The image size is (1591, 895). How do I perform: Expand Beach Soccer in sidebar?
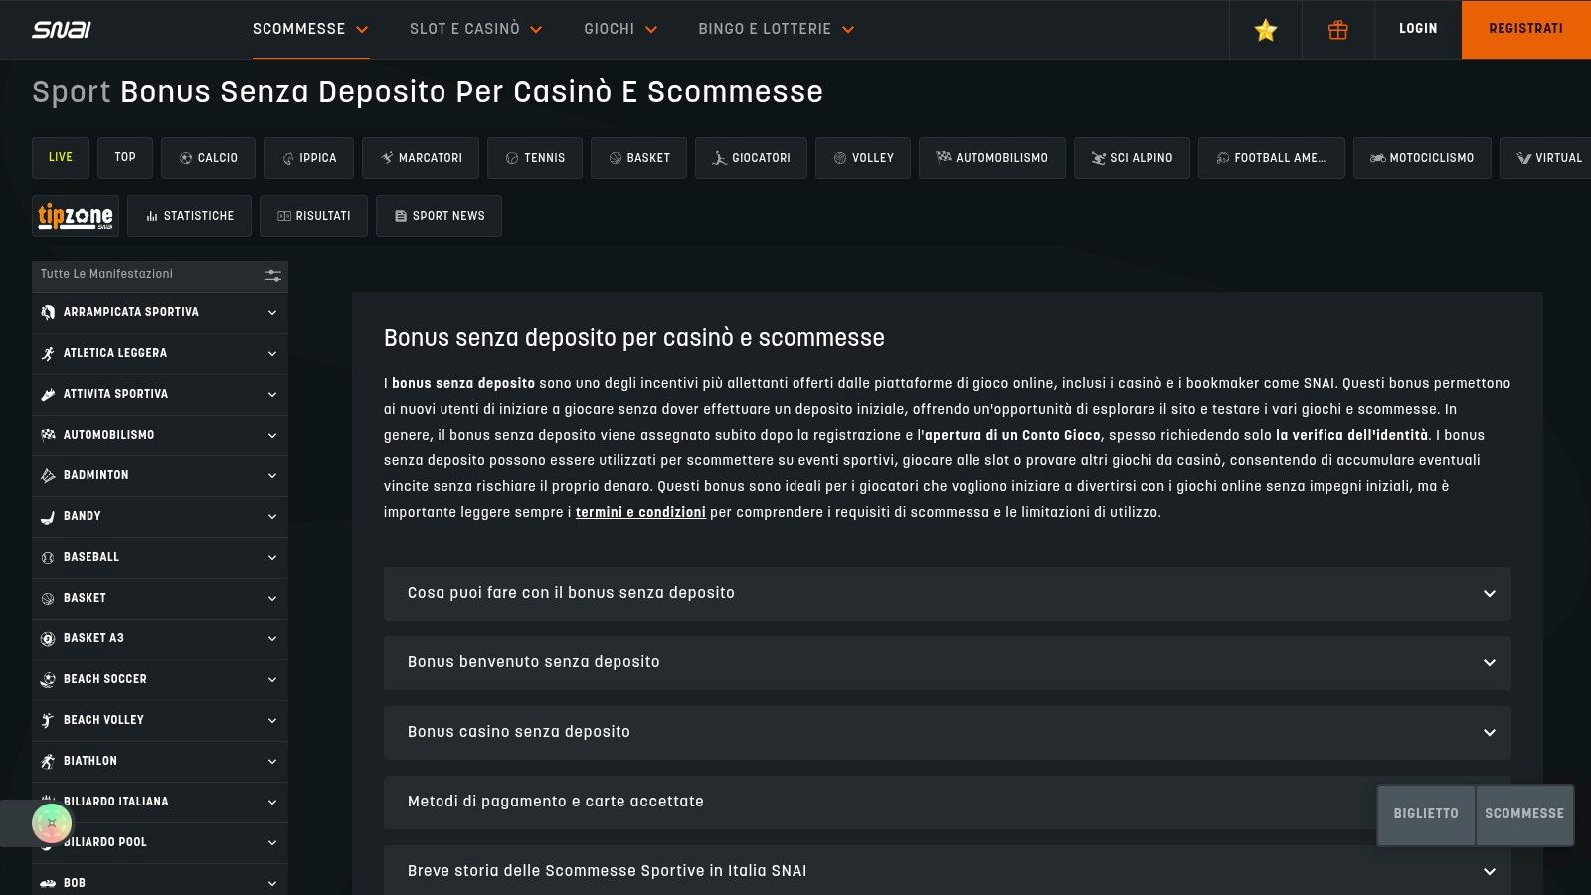click(160, 680)
